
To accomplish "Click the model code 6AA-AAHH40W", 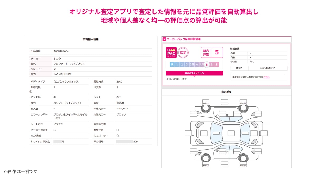I will [x=62, y=74].
